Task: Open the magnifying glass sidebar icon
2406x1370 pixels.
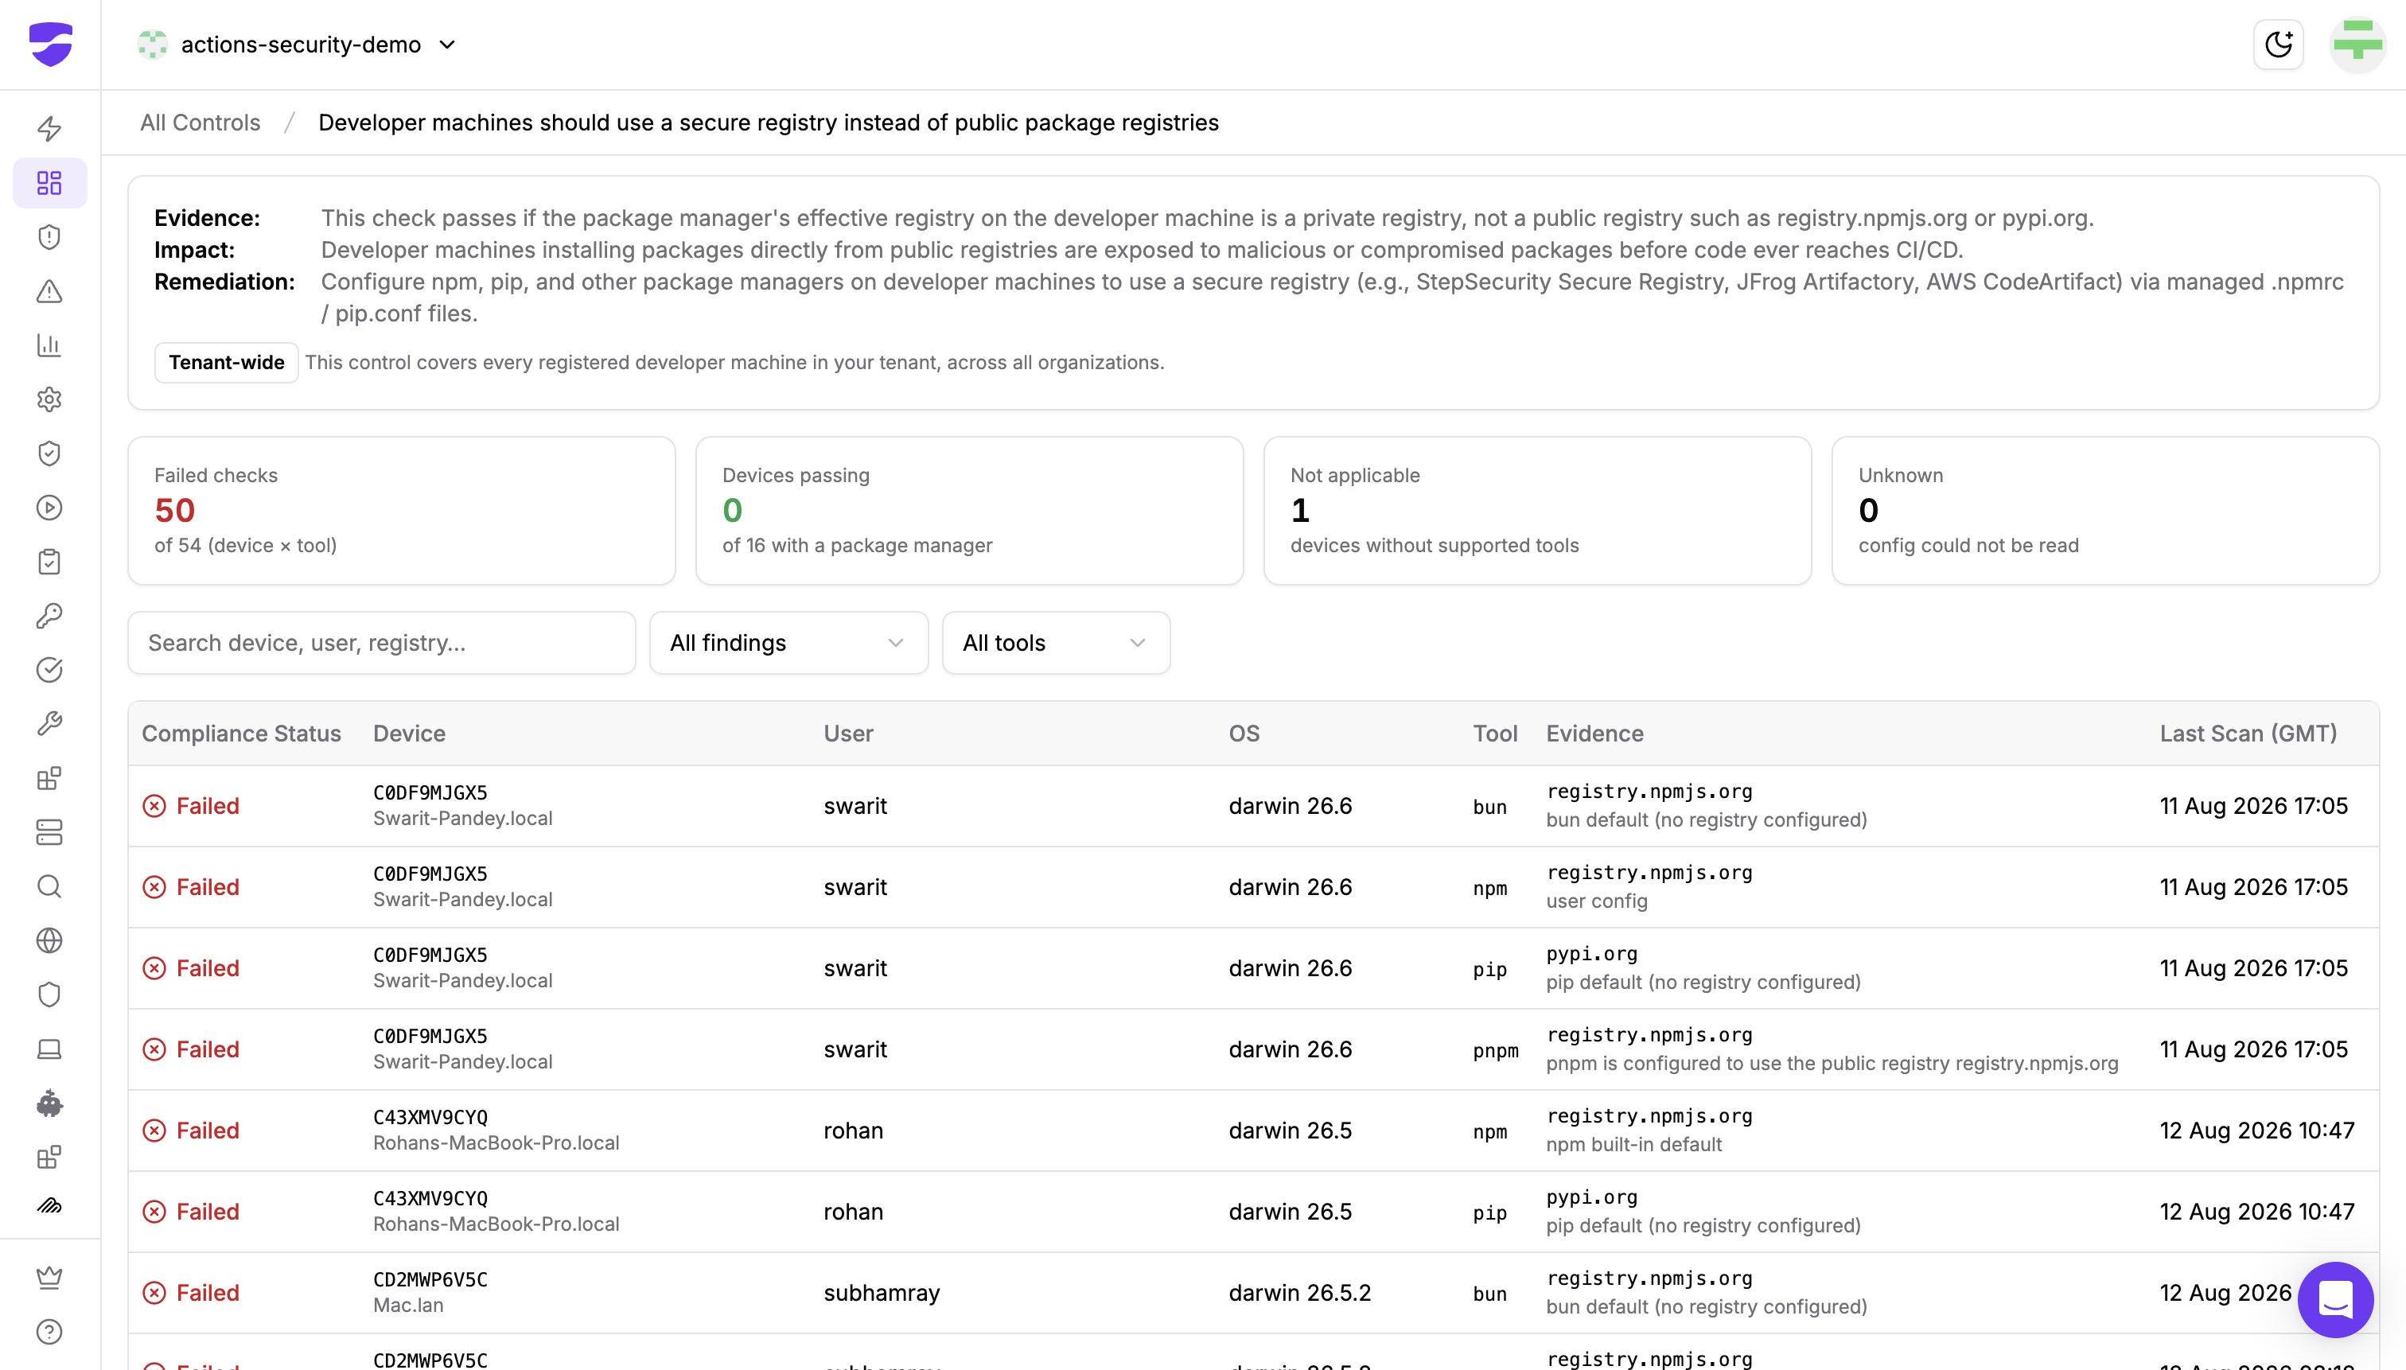Action: click(50, 886)
